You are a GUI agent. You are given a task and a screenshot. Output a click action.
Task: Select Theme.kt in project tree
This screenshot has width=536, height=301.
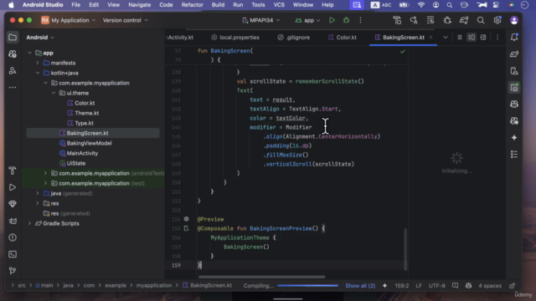pos(87,113)
